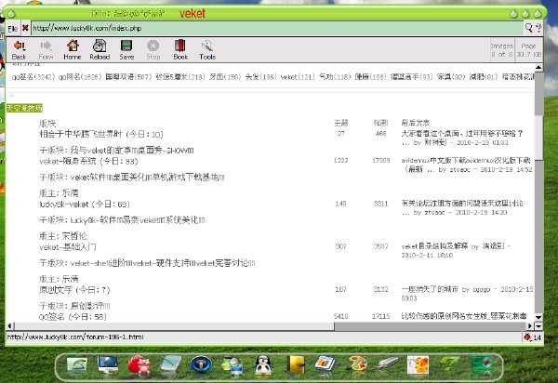Screen dimensions: 558x383
Task: Click the Stop loading button
Action: (153, 49)
